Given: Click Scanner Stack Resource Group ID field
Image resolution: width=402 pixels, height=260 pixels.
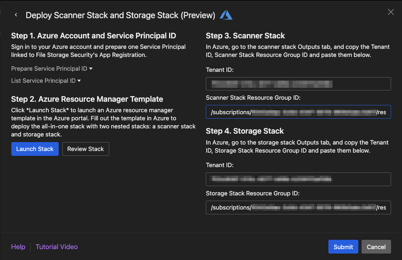Looking at the screenshot, I should tap(298, 112).
